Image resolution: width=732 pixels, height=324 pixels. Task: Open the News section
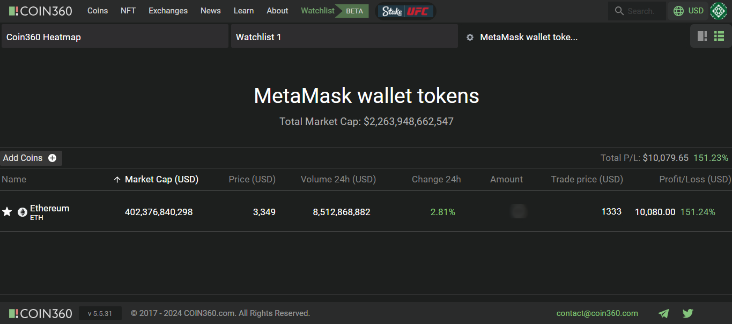[211, 11]
